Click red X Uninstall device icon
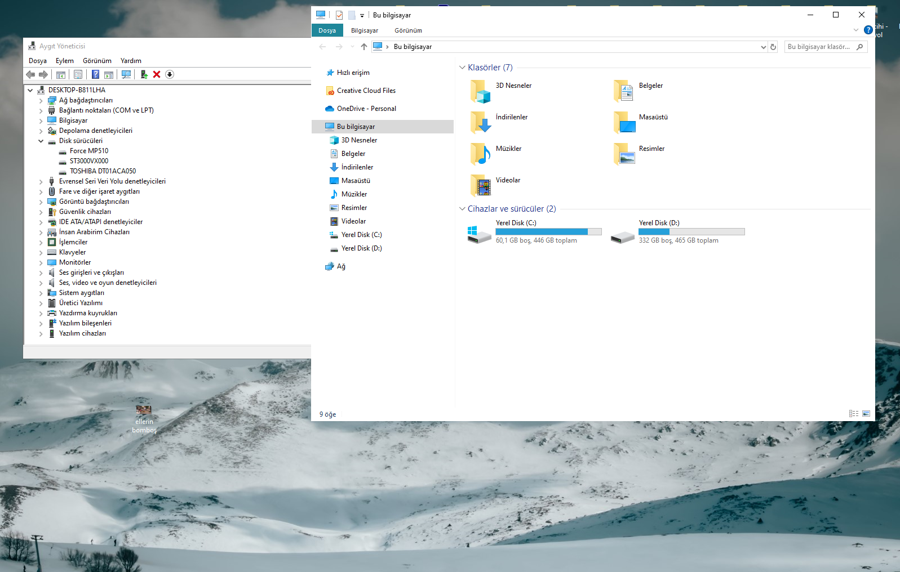 point(157,74)
